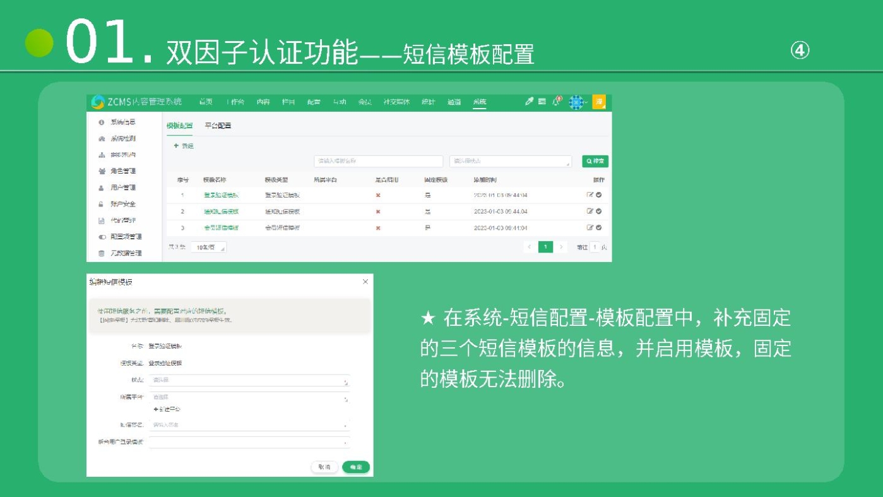Edit the 登录验证模板 row via pencil icon

coord(590,195)
